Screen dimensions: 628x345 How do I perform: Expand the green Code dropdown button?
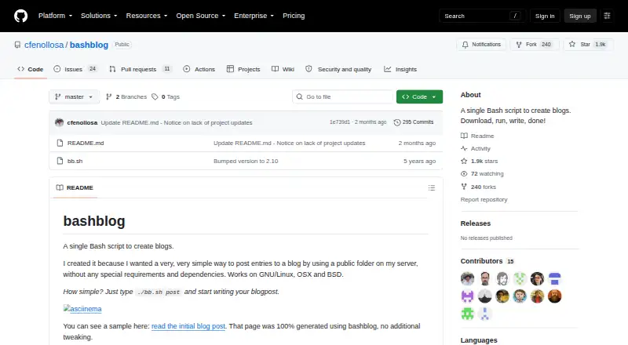click(x=419, y=97)
